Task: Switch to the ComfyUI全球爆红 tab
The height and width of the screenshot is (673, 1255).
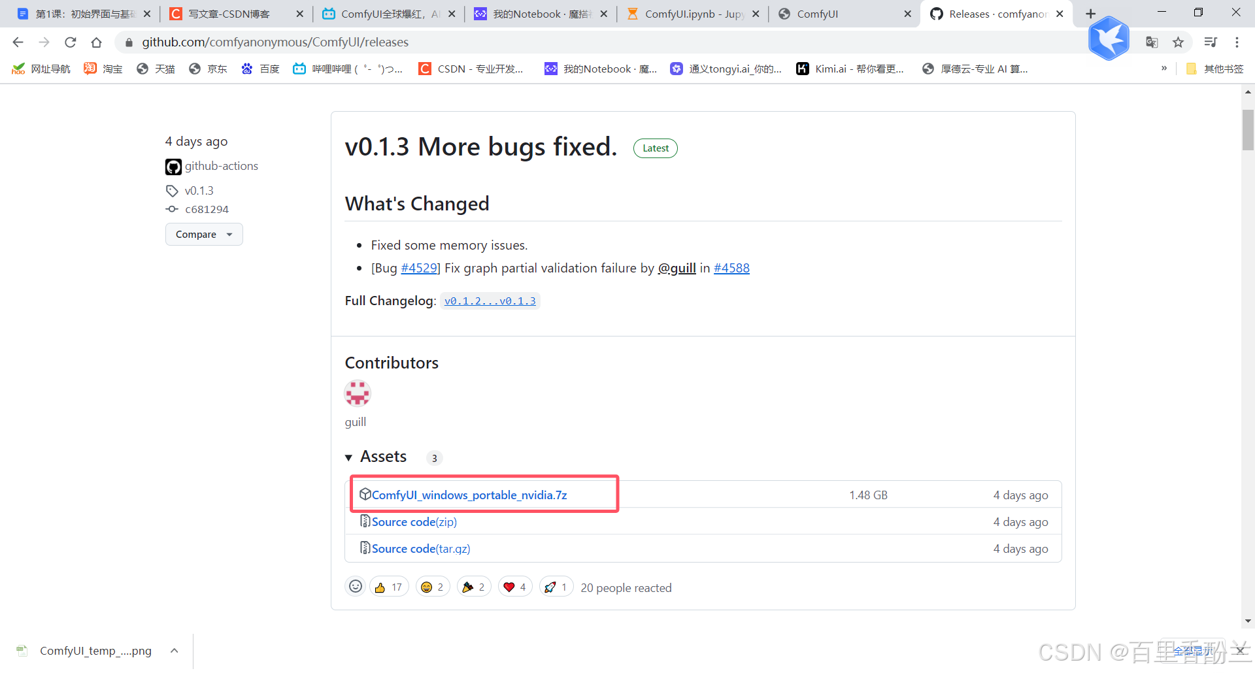Action: pos(389,14)
